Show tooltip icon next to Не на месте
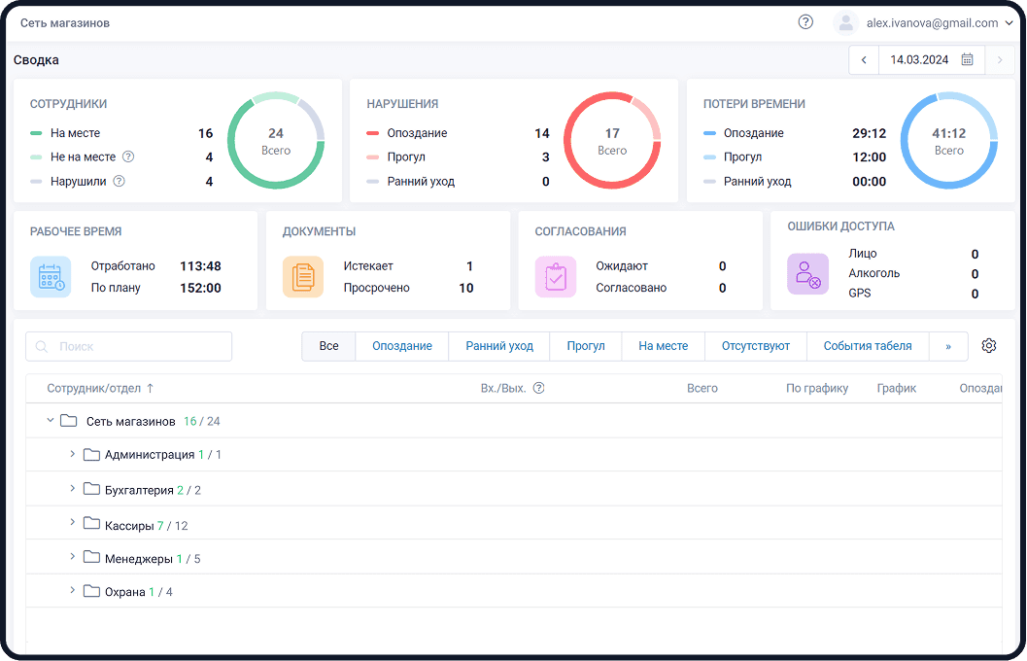The image size is (1027, 661). point(128,157)
